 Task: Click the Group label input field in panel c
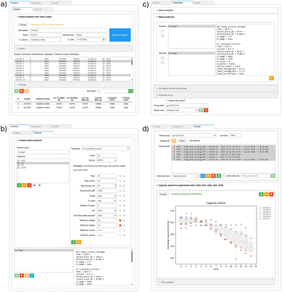pos(187,105)
